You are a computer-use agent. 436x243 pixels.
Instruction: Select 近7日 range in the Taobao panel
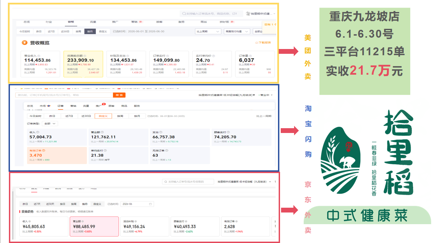coord(69,116)
